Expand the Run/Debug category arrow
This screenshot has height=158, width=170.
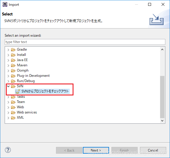(8, 81)
